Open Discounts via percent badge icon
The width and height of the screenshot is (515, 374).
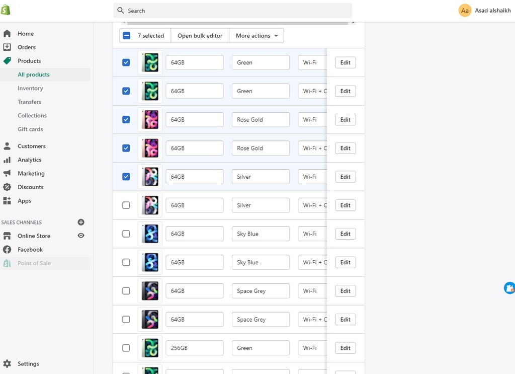point(7,187)
